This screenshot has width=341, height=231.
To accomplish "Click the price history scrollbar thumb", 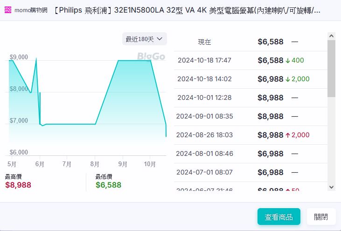I will [x=332, y=68].
